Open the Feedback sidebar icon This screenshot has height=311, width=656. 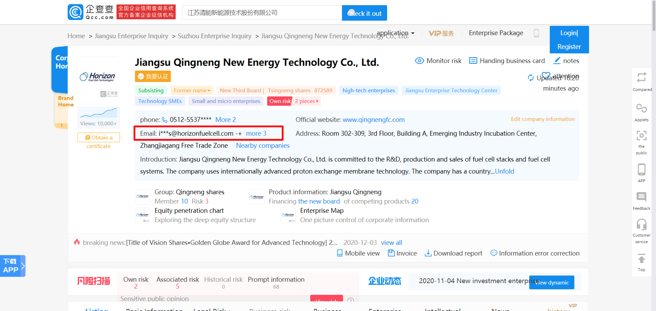(642, 197)
